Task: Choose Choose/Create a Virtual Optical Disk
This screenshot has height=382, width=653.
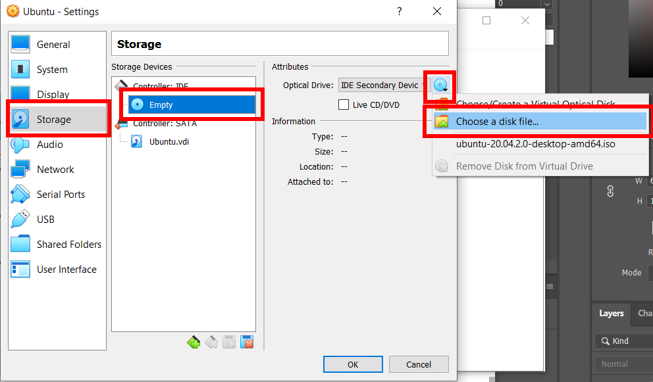Action: 540,103
